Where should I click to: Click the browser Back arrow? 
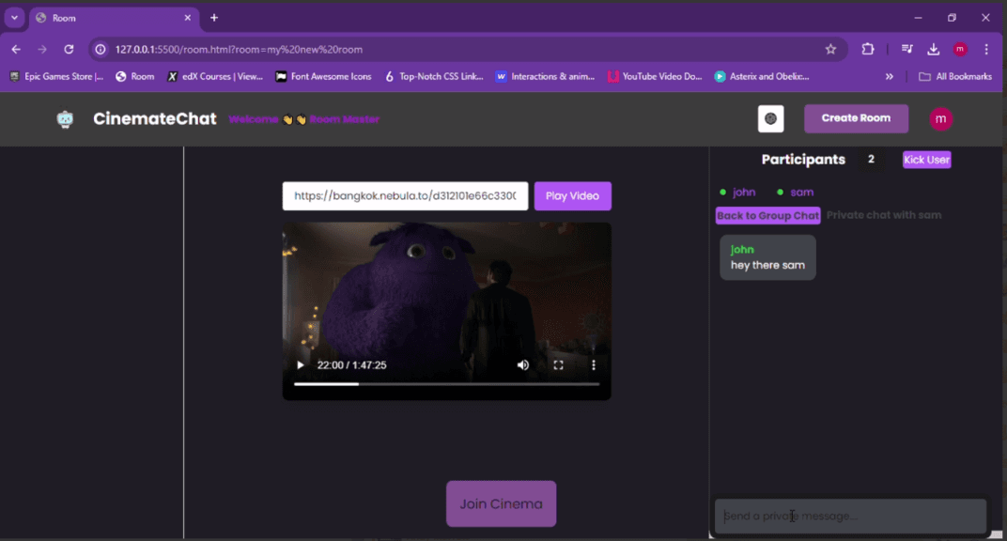point(16,50)
